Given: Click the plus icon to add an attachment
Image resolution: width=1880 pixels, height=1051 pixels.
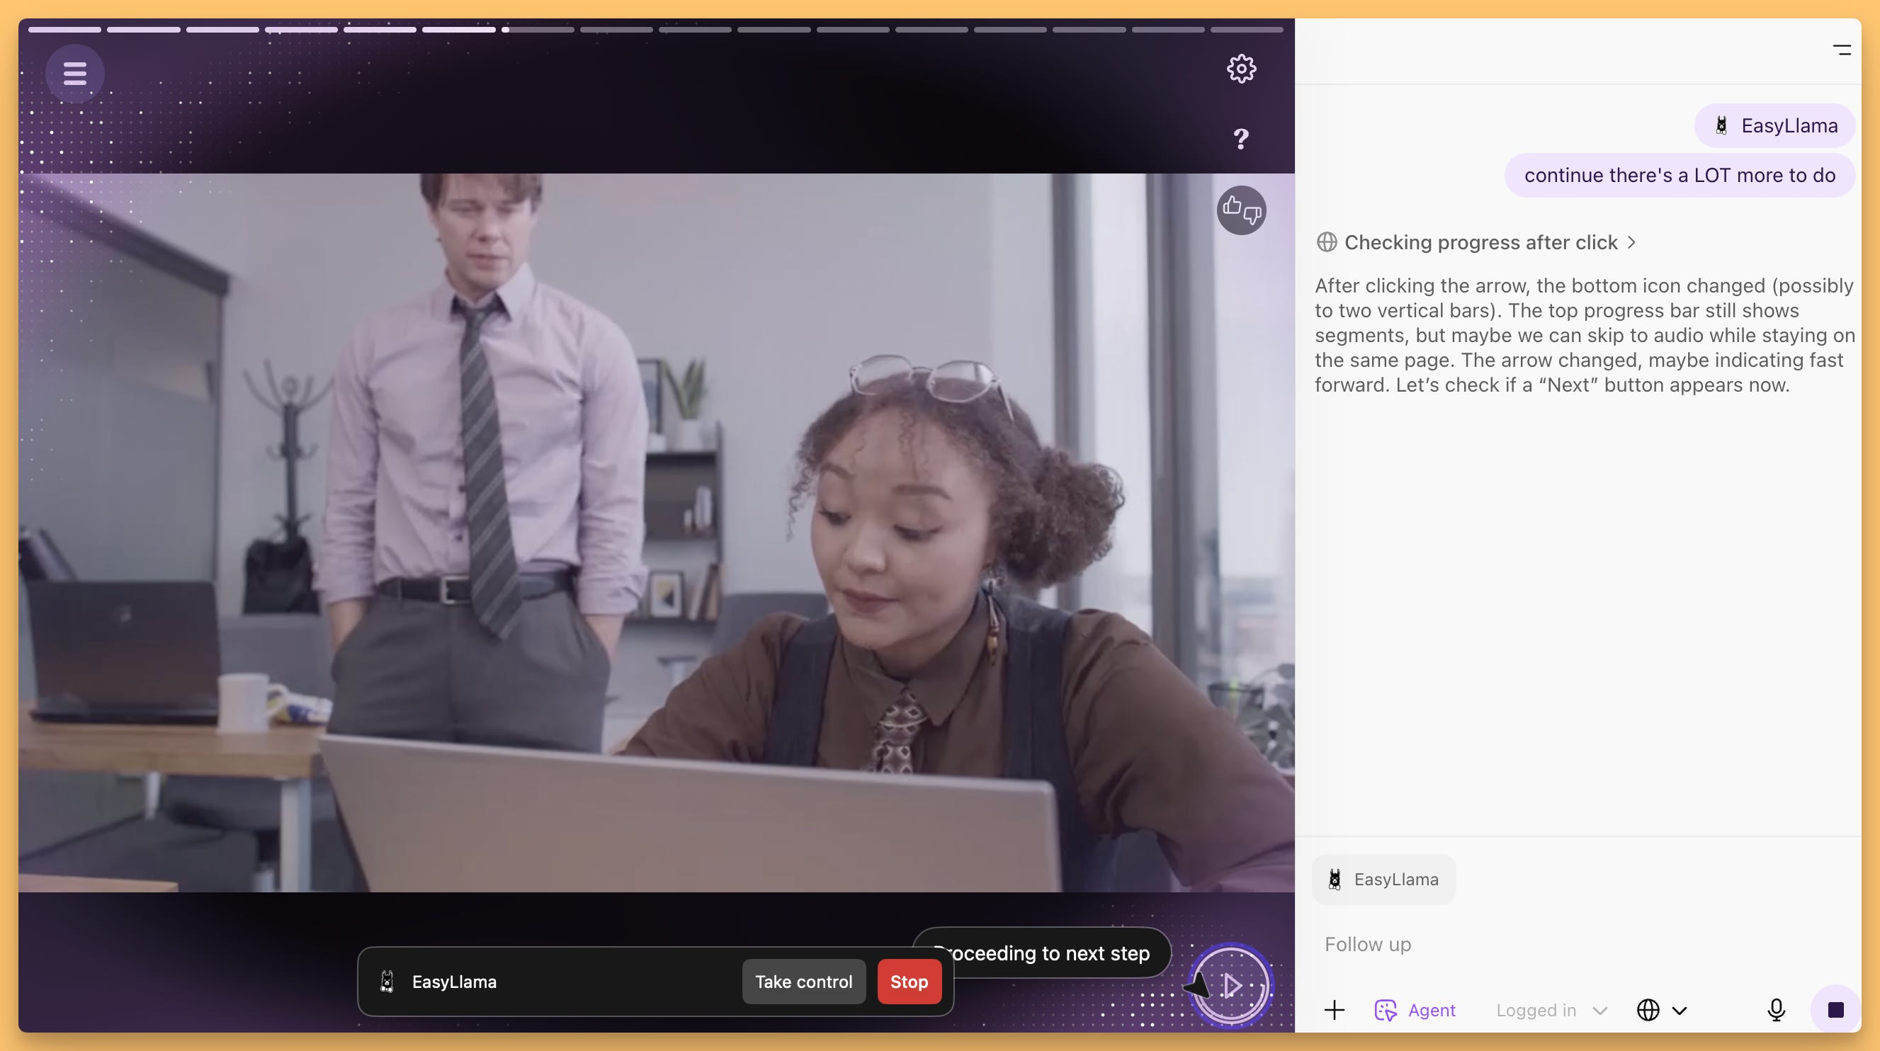Looking at the screenshot, I should (1334, 1010).
